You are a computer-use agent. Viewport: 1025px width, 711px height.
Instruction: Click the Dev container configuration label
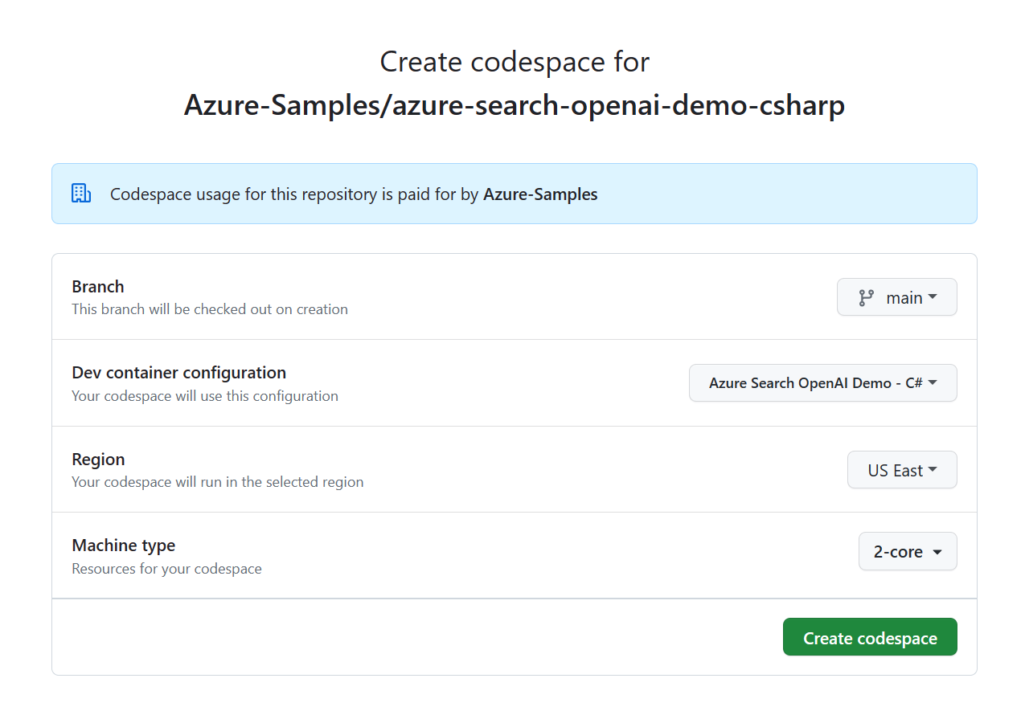coord(178,372)
